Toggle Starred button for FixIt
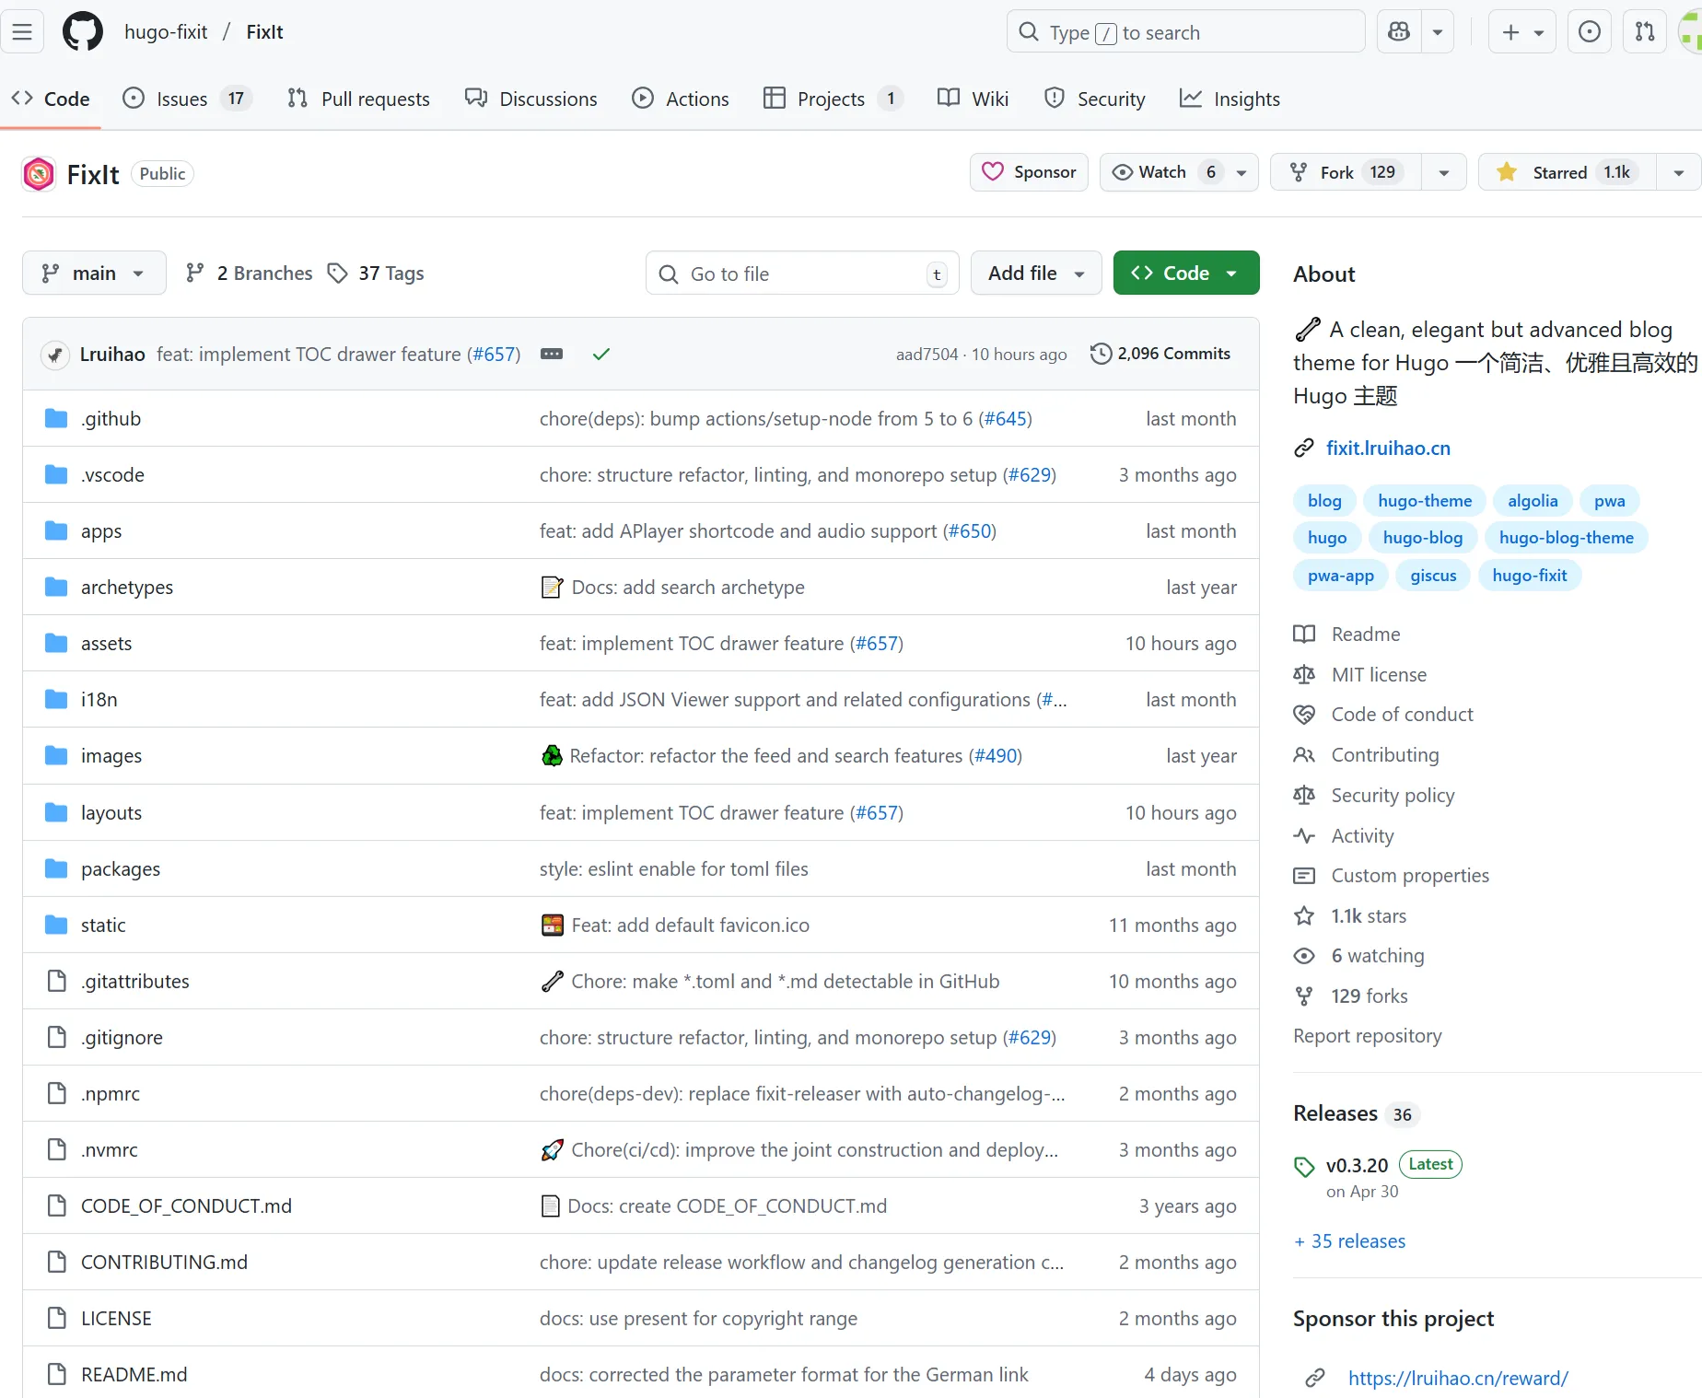Screen dimensions: 1702x1398 [1568, 172]
